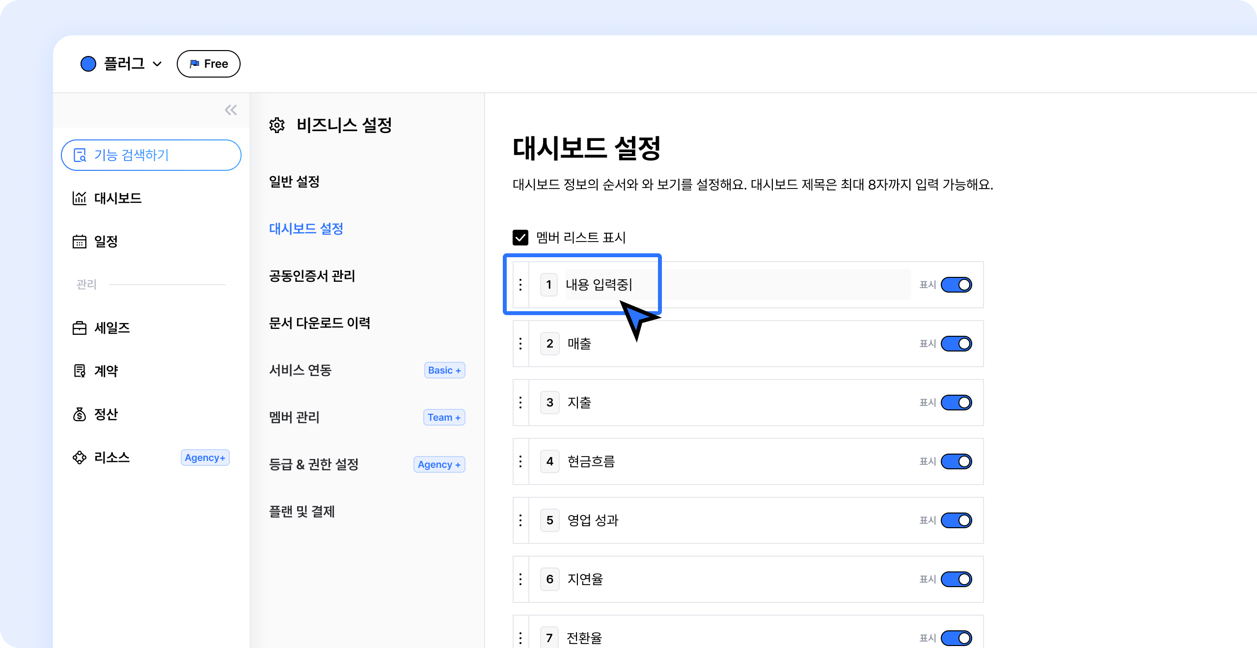
Task: Click the 기능 검색하기 search field
Action: 151,155
